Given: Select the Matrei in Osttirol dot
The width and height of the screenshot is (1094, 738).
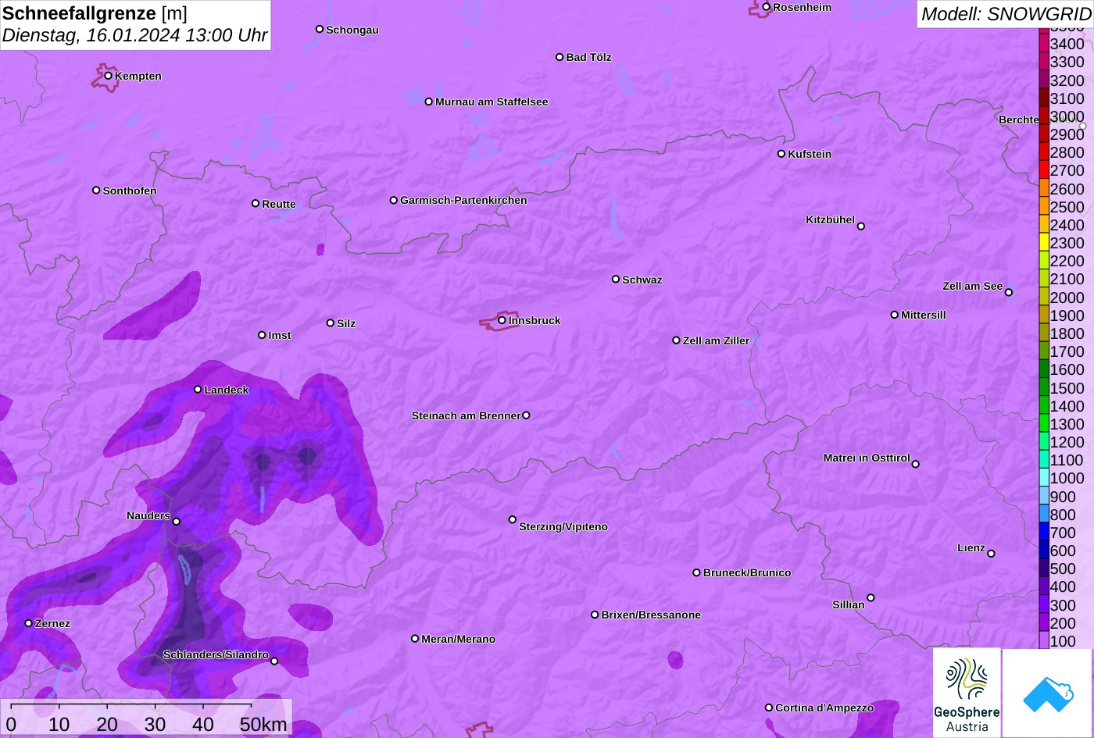Looking at the screenshot, I should [x=916, y=464].
